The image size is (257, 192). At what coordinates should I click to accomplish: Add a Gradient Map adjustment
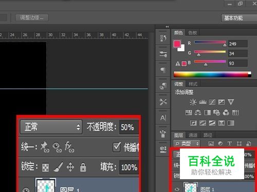231,123
